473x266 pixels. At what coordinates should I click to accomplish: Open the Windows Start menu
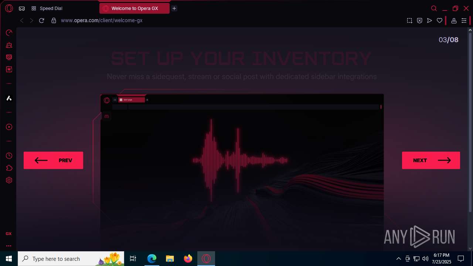point(9,259)
